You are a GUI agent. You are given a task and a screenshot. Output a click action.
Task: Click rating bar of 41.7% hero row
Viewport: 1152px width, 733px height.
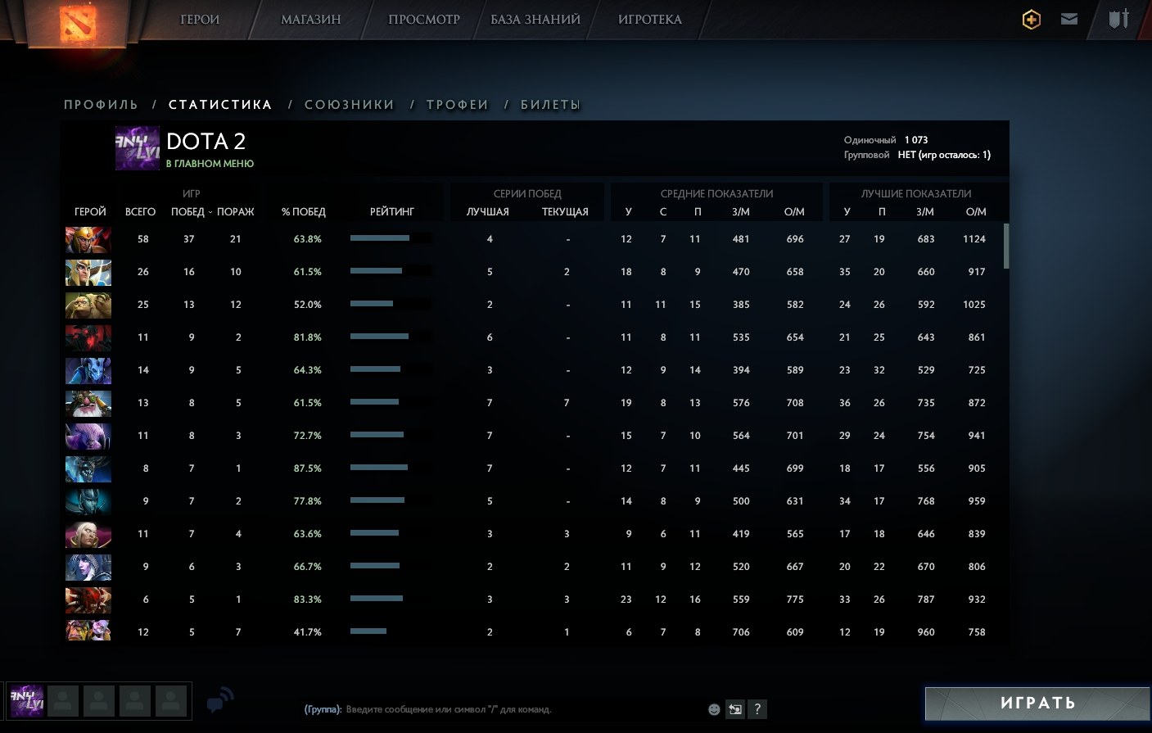[x=391, y=631]
